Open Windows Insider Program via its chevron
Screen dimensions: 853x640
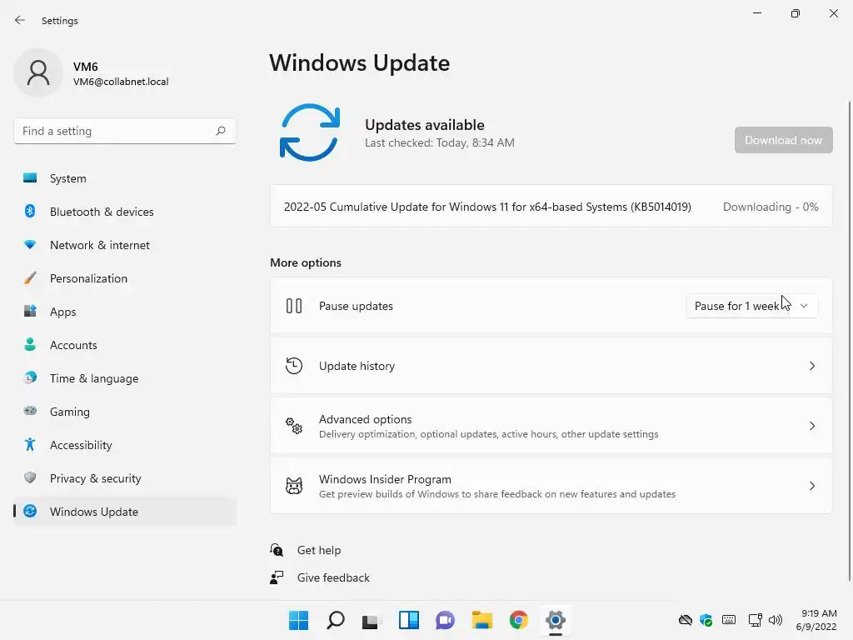pyautogui.click(x=811, y=486)
